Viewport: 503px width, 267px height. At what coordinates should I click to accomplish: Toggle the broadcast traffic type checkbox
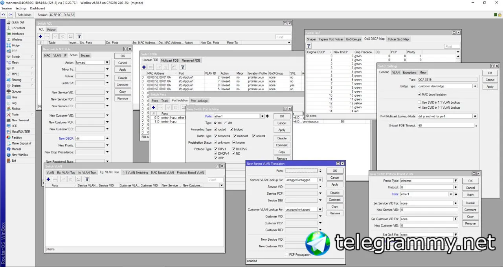coord(215,136)
